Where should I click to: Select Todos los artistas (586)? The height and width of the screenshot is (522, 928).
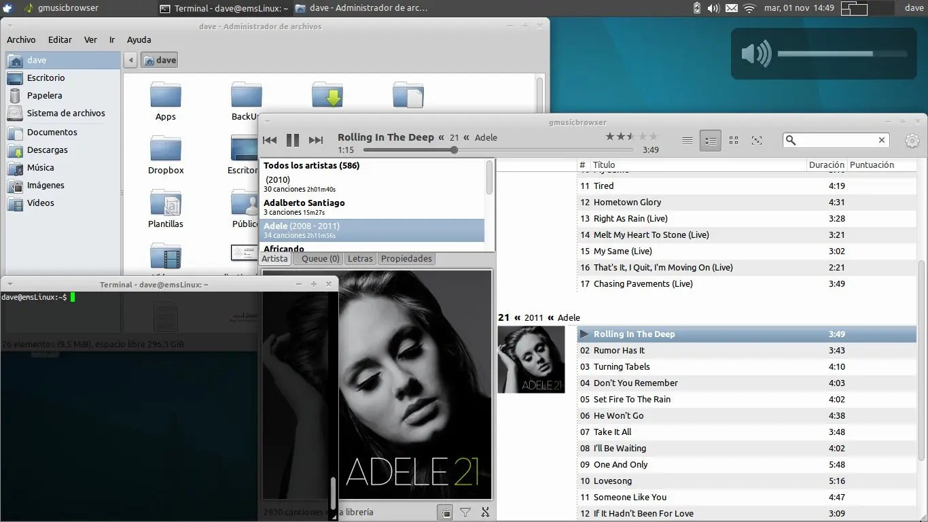click(372, 166)
